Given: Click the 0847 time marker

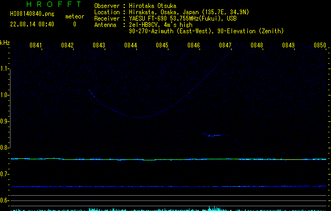Looking at the screenshot, I should click(225, 45).
